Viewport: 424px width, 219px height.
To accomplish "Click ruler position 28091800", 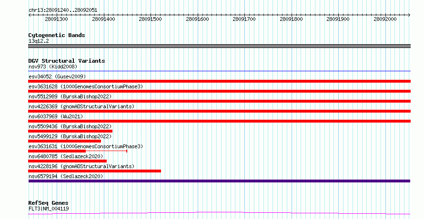I will 291,19.
